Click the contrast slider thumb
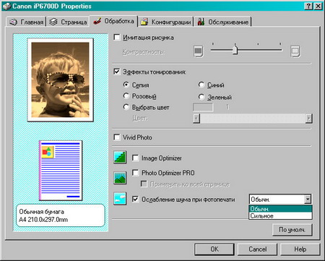Image resolution: width=325 pixels, height=261 pixels. 235,50
